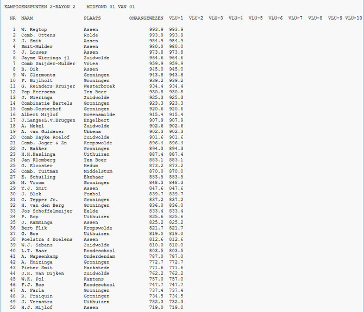The width and height of the screenshot is (364, 312).
Task: Click the VLU-4 column header
Action: pyautogui.click(x=236, y=18)
